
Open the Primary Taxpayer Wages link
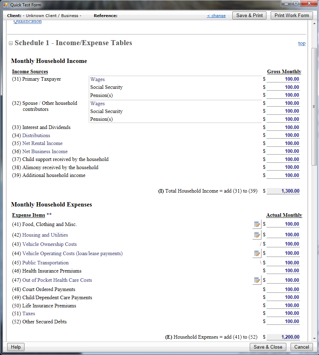98,79
